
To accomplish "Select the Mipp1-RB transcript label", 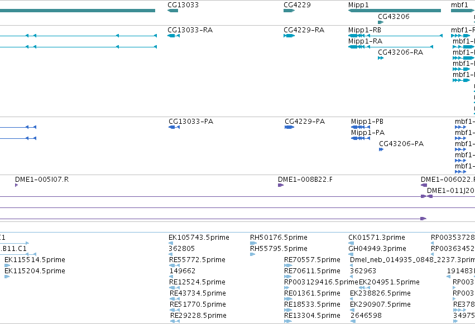I will (364, 30).
